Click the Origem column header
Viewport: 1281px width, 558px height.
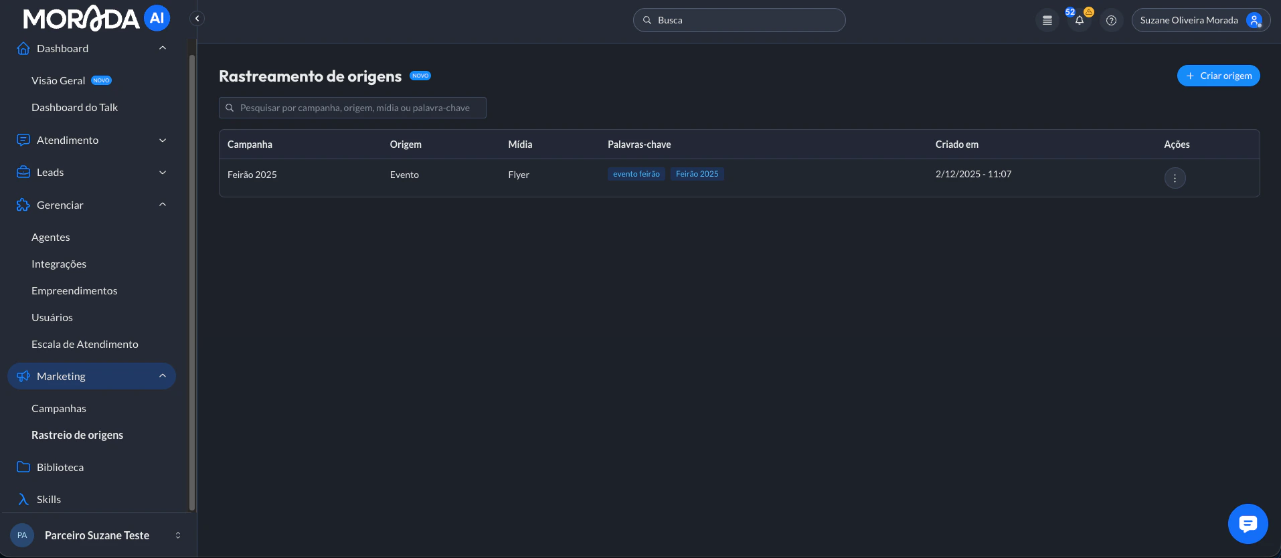pos(406,145)
